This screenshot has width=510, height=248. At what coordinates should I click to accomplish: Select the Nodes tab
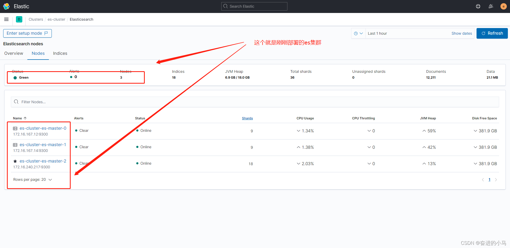[38, 53]
